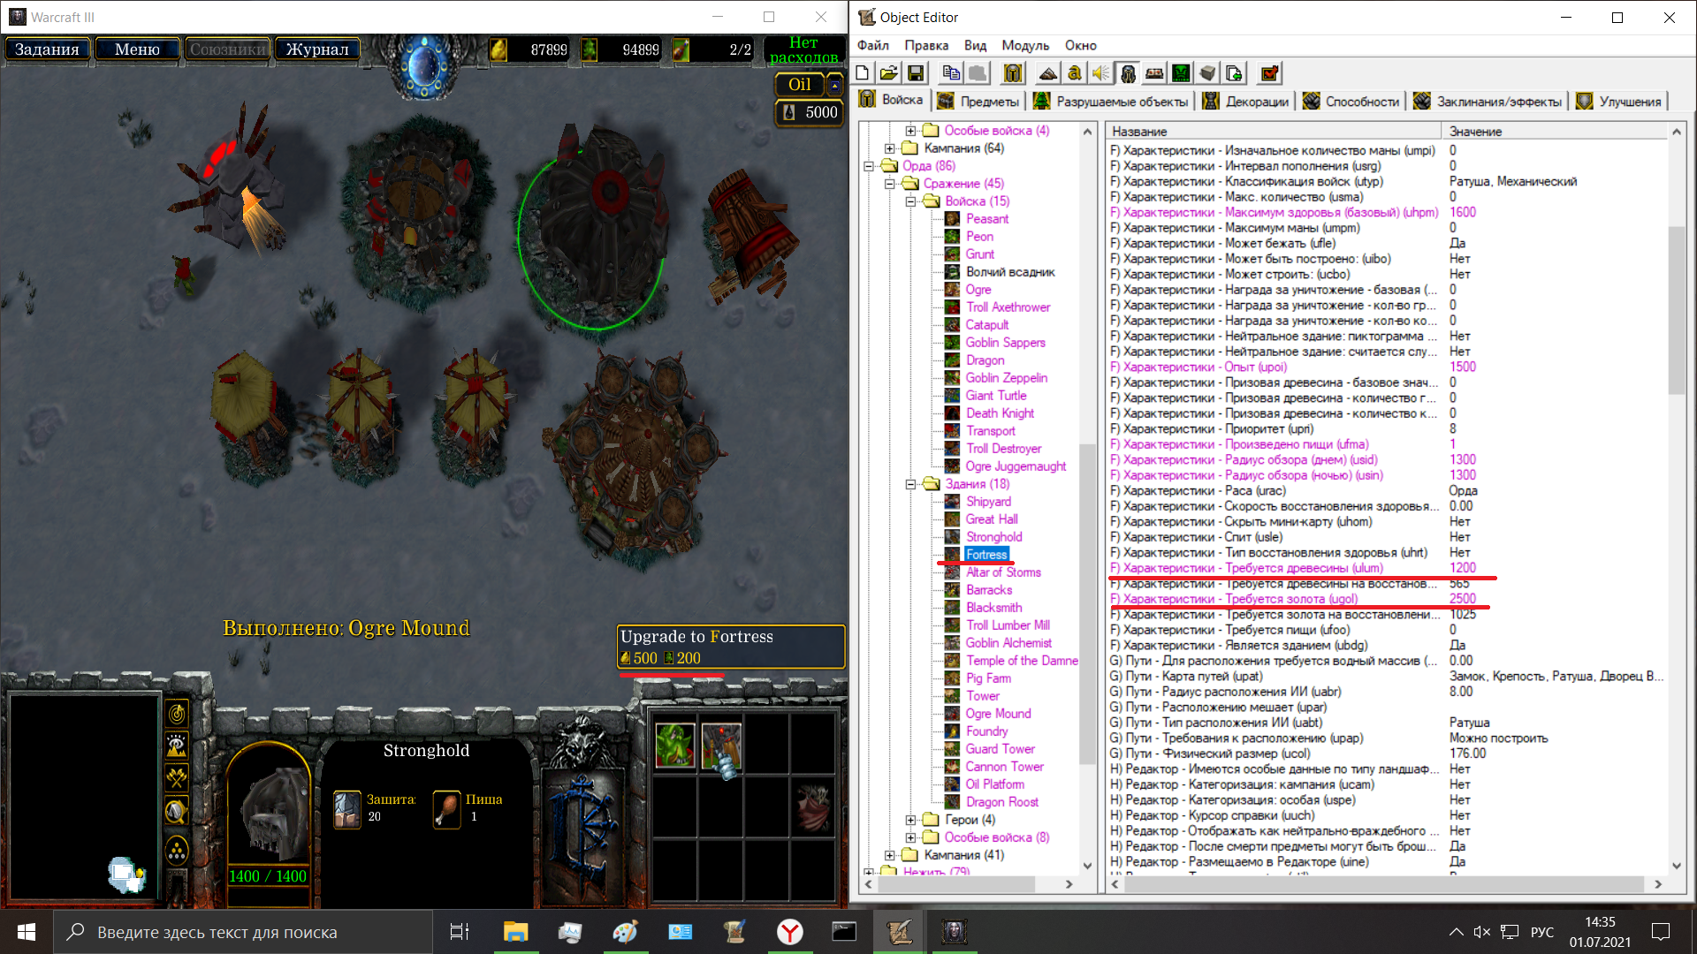The width and height of the screenshot is (1697, 954).
Task: Click the open folder toolbar icon
Action: (x=889, y=73)
